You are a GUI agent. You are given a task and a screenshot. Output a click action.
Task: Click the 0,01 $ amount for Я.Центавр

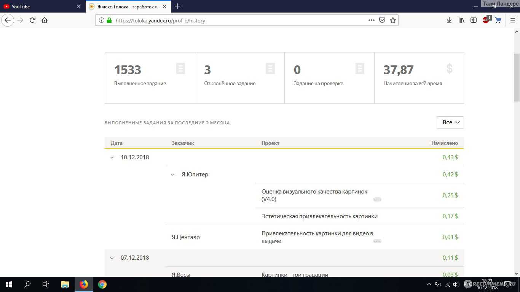[450, 237]
